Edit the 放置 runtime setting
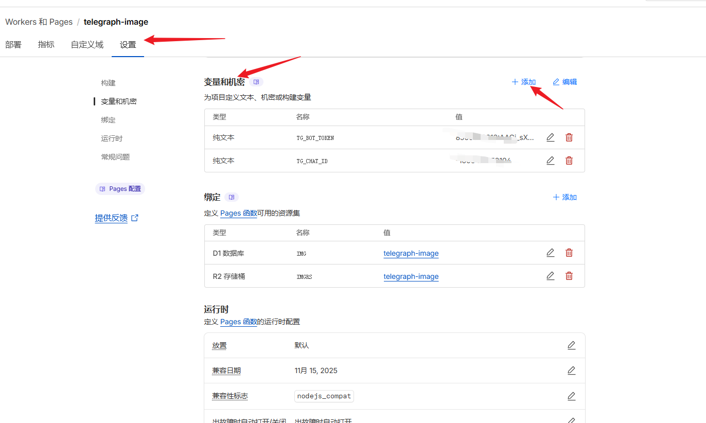Viewport: 706px width, 423px height. [x=571, y=345]
